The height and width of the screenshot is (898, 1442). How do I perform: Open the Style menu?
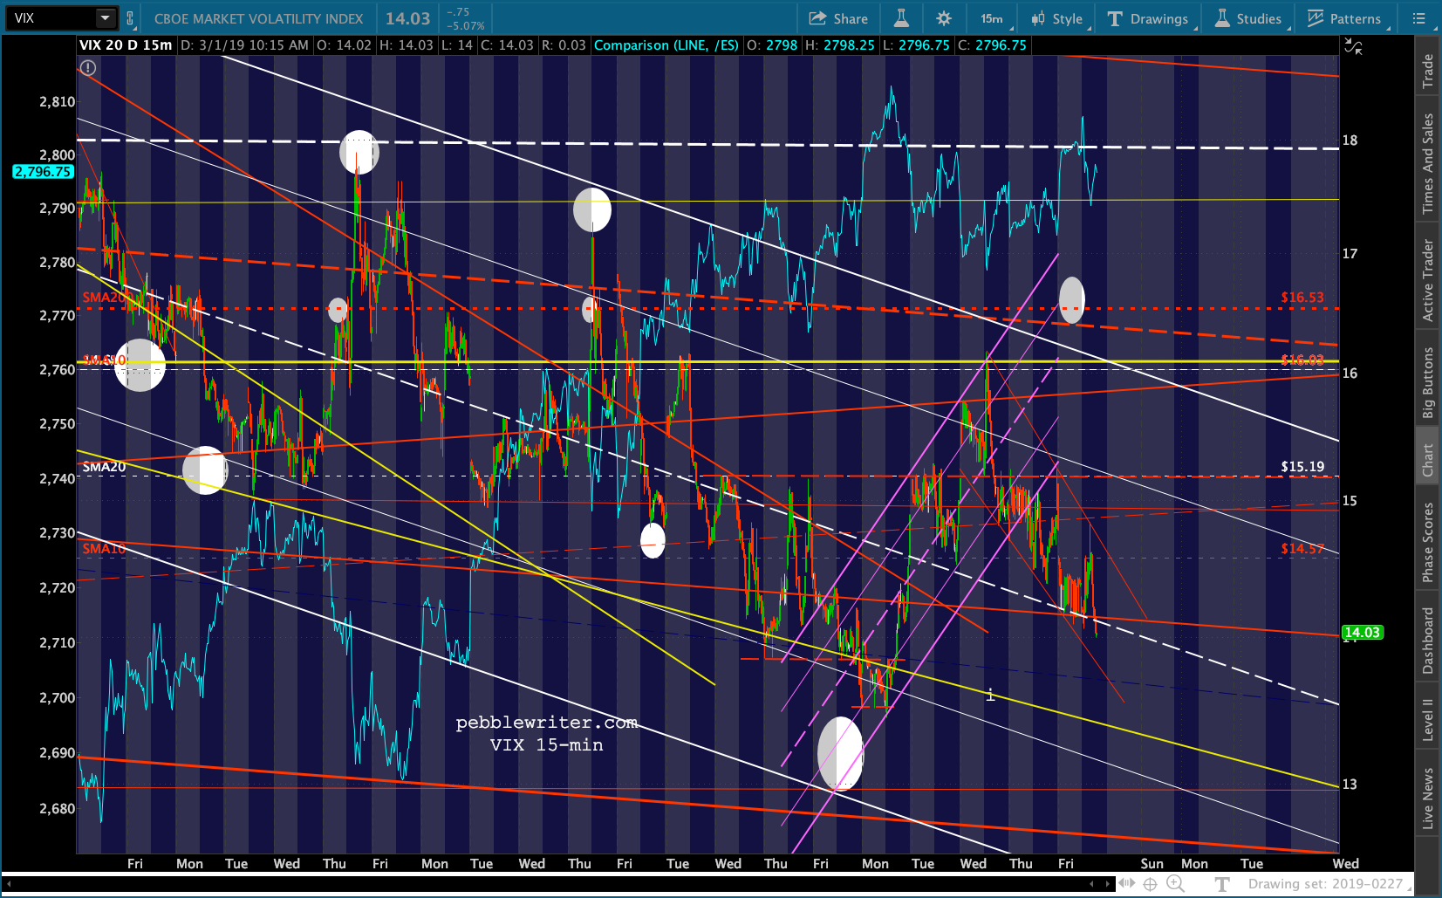[1057, 18]
